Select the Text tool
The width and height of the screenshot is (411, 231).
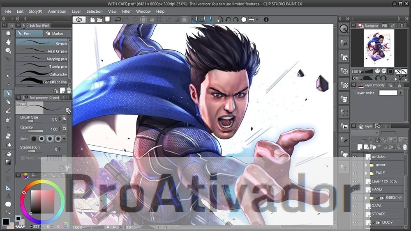pyautogui.click(x=8, y=196)
